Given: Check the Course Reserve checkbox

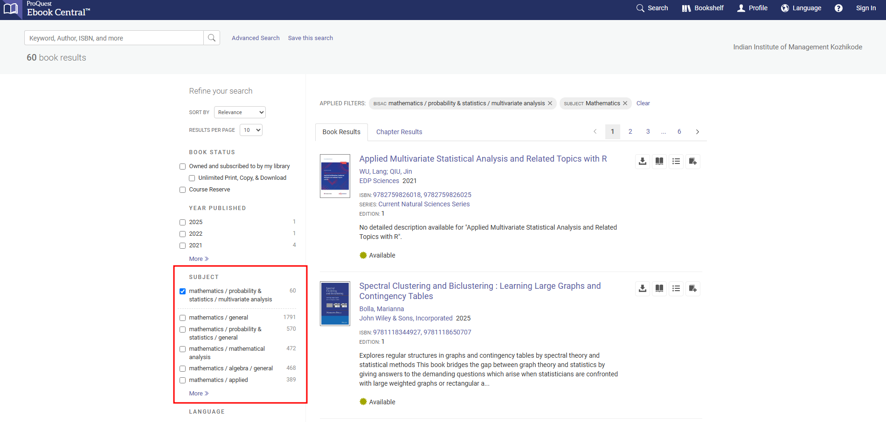Looking at the screenshot, I should (x=183, y=190).
